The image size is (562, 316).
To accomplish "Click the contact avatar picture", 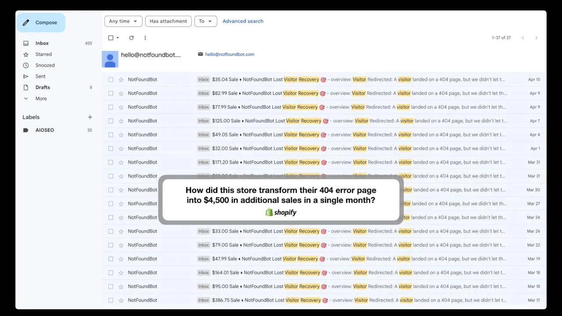I will [x=110, y=59].
